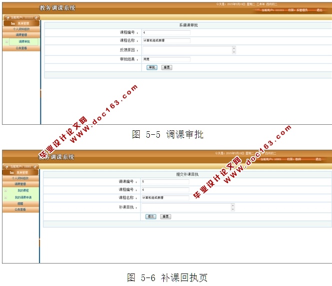332x286 pixels.
Task: Click the 系调课审批 form title
Action: click(x=188, y=25)
